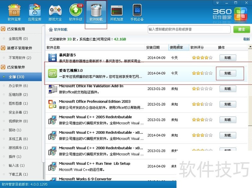Select the 游戏大全 games icon
This screenshot has height=188, width=252.
(x=55, y=10)
